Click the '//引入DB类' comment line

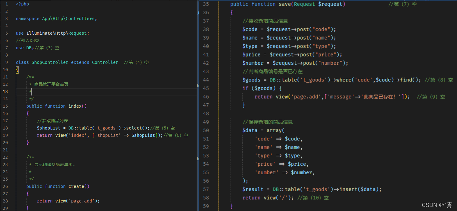(x=27, y=40)
